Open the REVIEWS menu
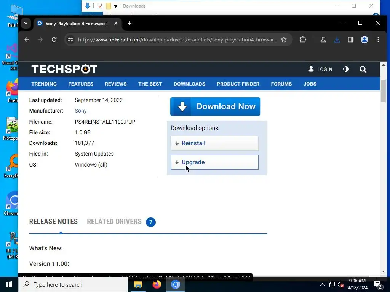390x292 pixels. pyautogui.click(x=116, y=84)
